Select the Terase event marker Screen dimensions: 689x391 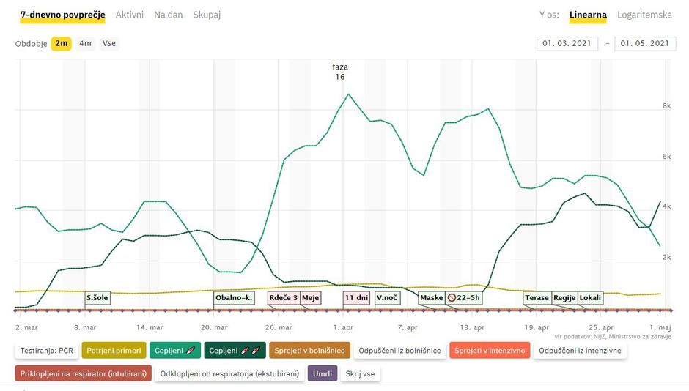(x=537, y=298)
